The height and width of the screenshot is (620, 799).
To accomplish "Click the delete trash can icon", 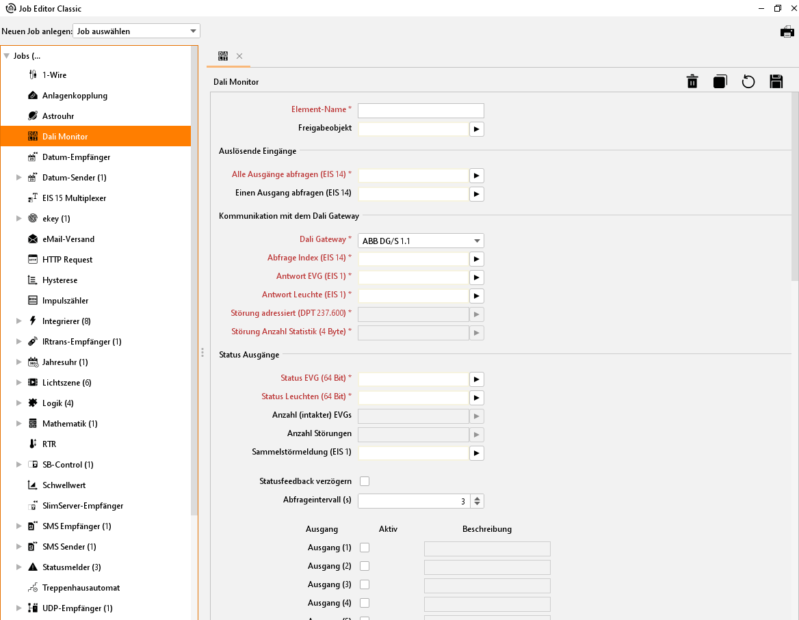I will coord(692,82).
